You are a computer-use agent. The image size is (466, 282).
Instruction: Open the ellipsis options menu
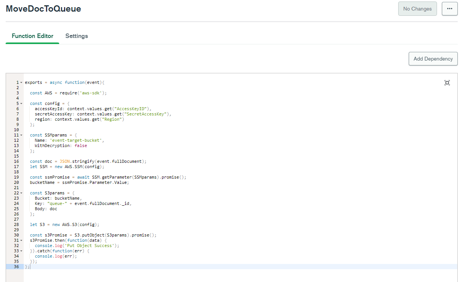pos(450,8)
